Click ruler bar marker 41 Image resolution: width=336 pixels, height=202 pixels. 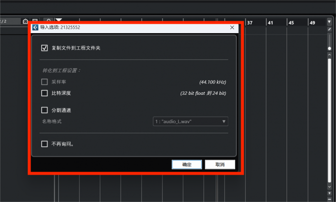[270, 23]
